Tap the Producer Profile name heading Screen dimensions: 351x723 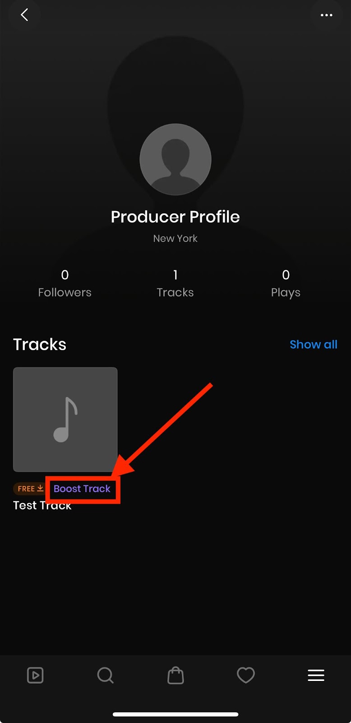tap(175, 217)
